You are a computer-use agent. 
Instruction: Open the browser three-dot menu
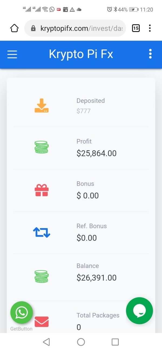tap(150, 28)
